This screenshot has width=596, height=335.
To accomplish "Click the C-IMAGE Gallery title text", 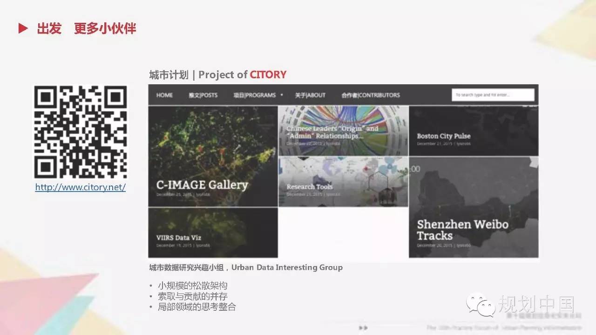I will 202,185.
